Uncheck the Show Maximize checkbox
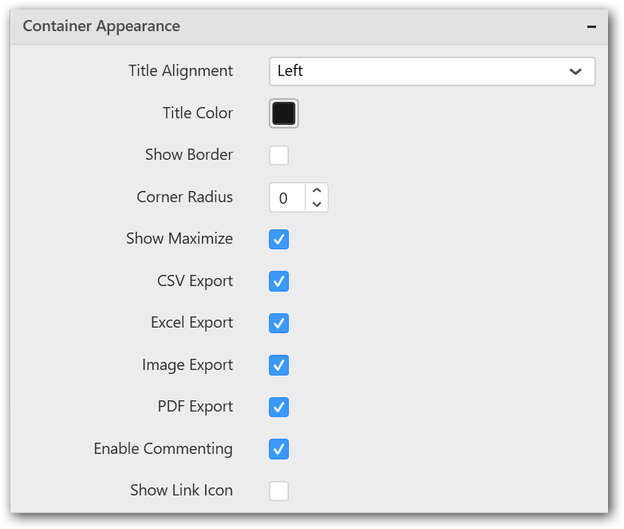624x529 pixels. [x=278, y=239]
